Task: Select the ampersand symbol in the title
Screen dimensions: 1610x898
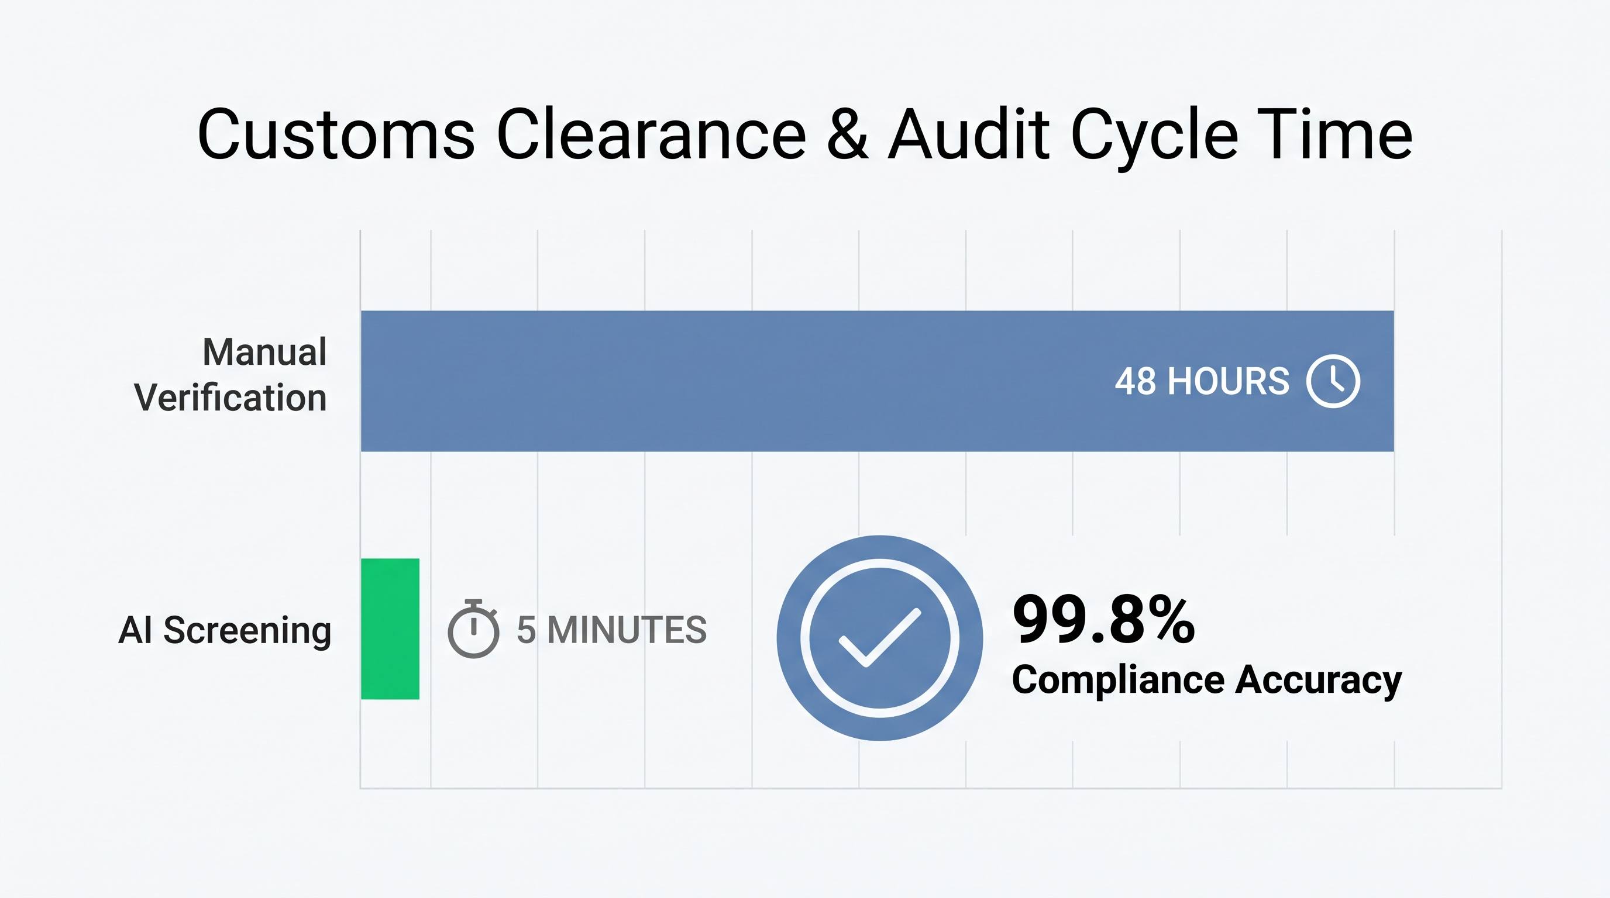Action: click(847, 134)
